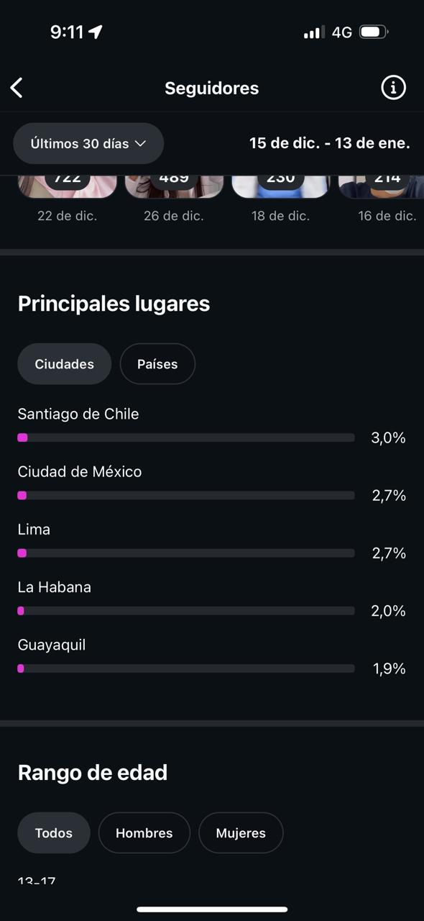
Task: Select the Santiago de Chile city entry
Action: click(x=78, y=414)
